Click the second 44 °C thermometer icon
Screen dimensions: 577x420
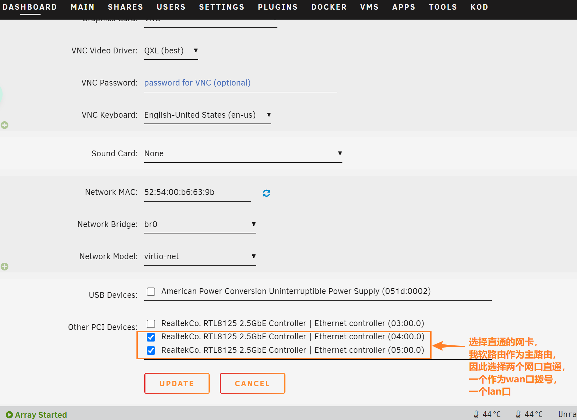(518, 414)
